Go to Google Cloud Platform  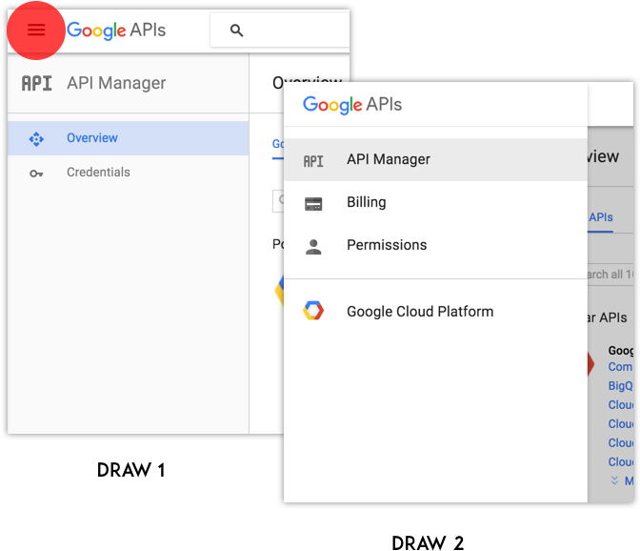tap(420, 312)
